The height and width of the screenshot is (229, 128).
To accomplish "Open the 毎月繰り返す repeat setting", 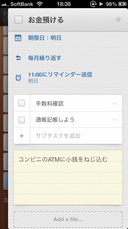I will 68,58.
